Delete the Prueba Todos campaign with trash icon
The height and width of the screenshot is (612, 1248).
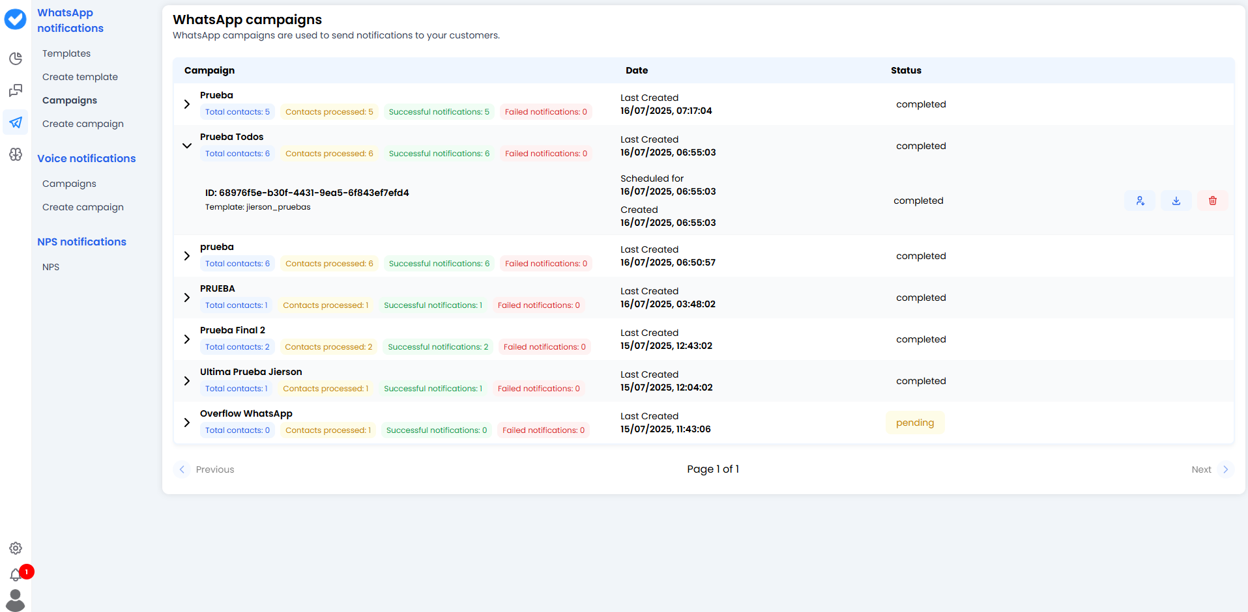(1213, 201)
